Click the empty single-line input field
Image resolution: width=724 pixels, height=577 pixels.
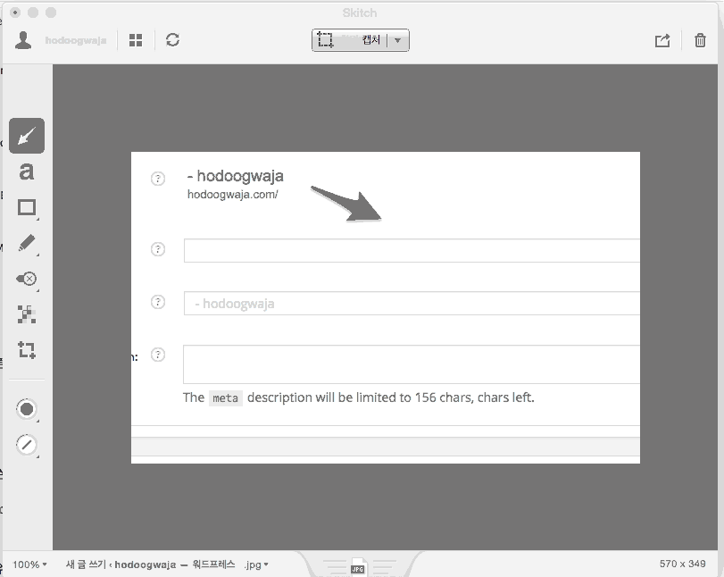[x=412, y=250]
